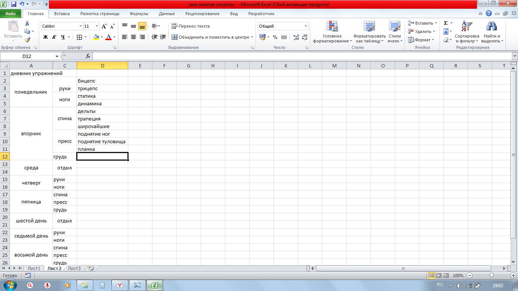Open the font size 11 dropdown

tap(97, 26)
